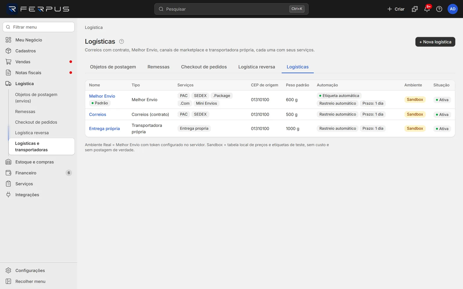Expand the Financeiro menu item
This screenshot has width=463, height=289.
(x=38, y=173)
